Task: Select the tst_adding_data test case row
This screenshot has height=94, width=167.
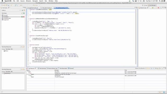Action: [x=13, y=18]
